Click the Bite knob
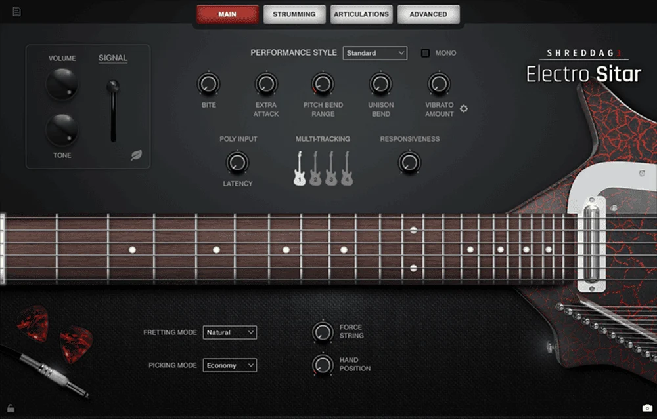This screenshot has height=419, width=657. (x=208, y=84)
